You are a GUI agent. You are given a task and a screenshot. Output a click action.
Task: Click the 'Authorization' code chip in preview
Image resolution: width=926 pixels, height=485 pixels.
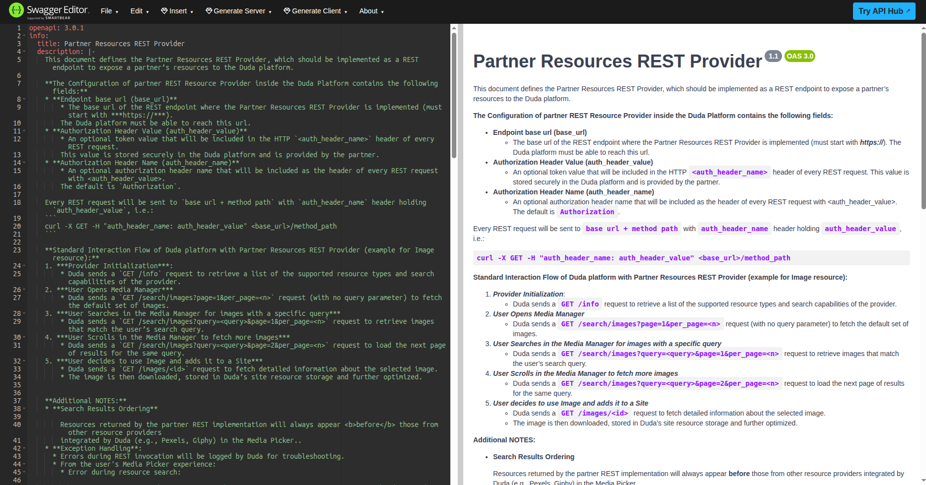(587, 212)
